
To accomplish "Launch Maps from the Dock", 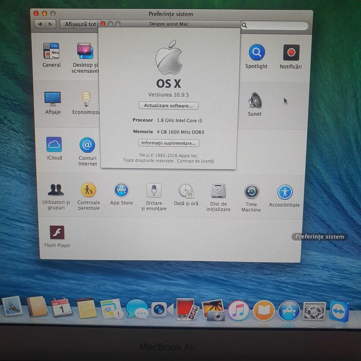I will click(112, 309).
